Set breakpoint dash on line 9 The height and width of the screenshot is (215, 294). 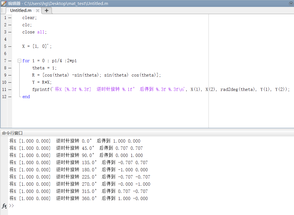point(10,75)
